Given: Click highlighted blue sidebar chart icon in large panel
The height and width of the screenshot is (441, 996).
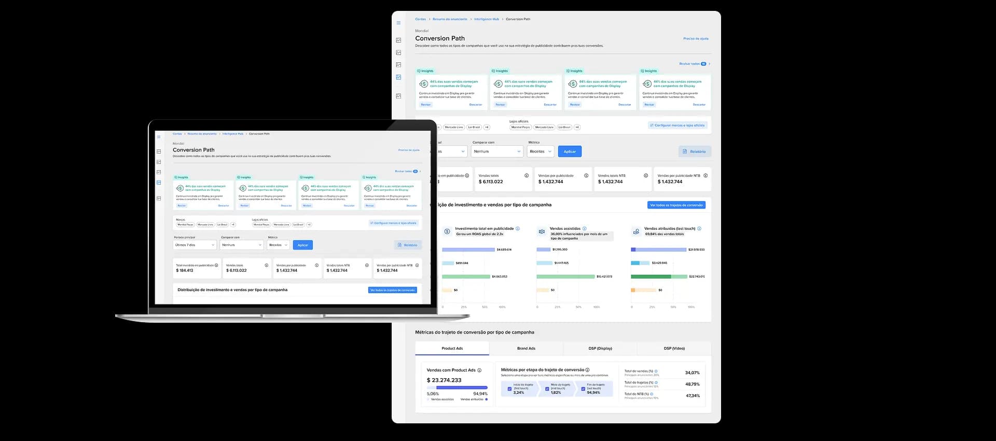Looking at the screenshot, I should click(x=398, y=77).
